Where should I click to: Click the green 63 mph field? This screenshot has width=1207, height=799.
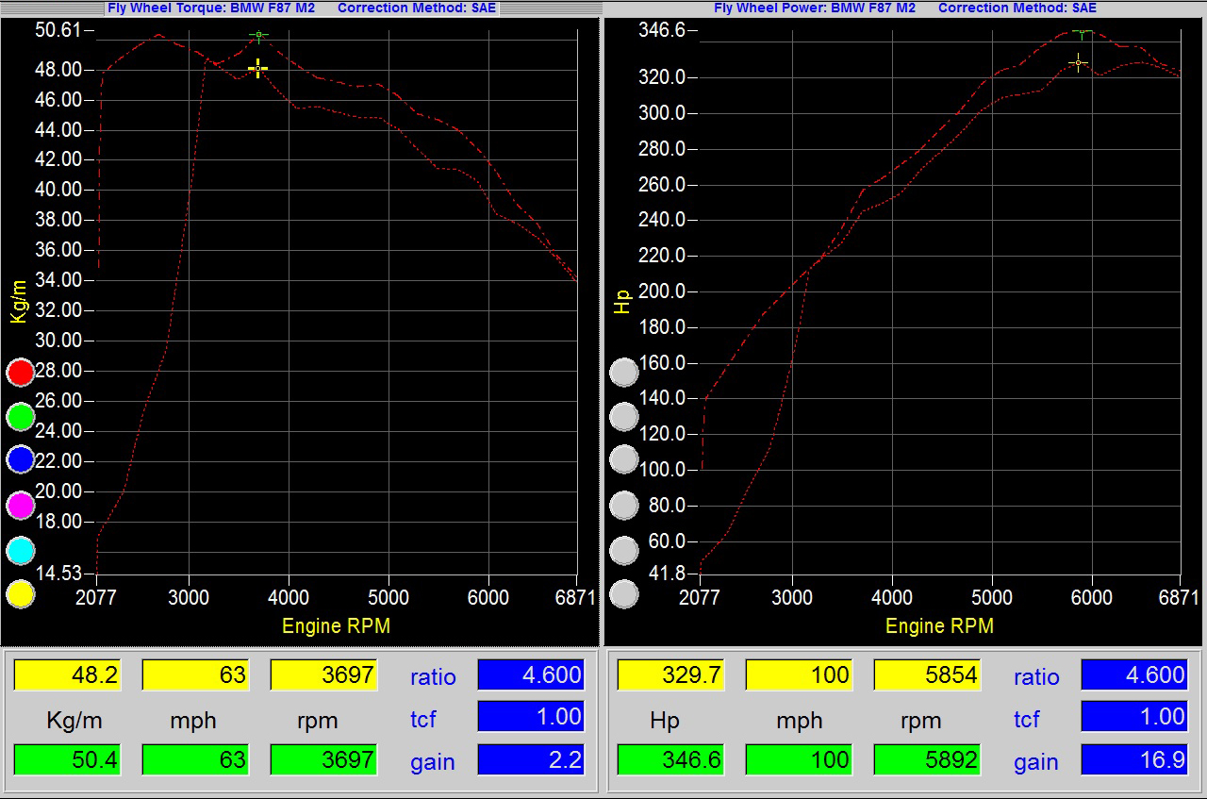coord(195,759)
